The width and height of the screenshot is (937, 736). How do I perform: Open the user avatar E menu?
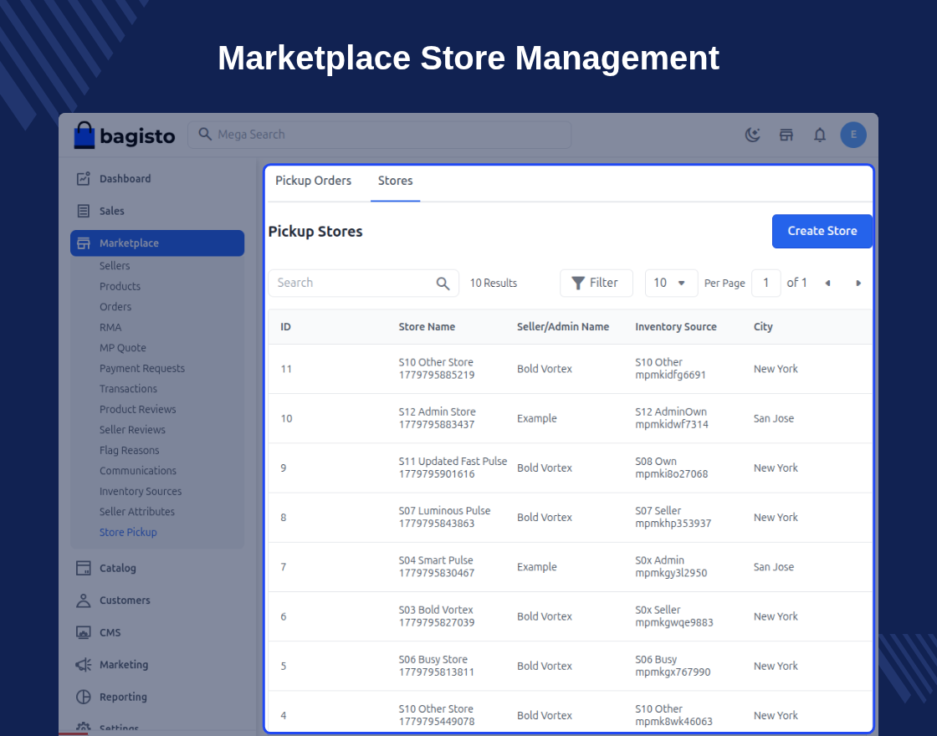click(x=853, y=135)
